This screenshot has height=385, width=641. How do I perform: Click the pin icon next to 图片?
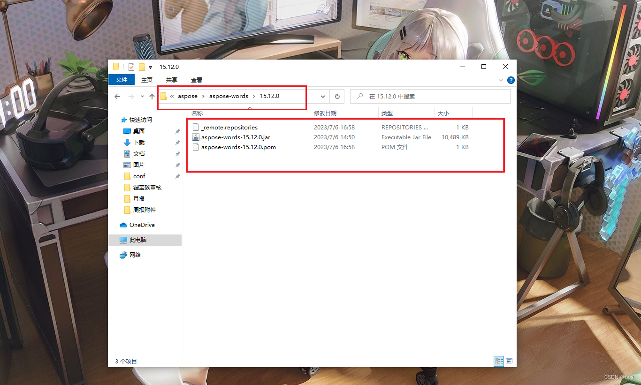pos(177,165)
